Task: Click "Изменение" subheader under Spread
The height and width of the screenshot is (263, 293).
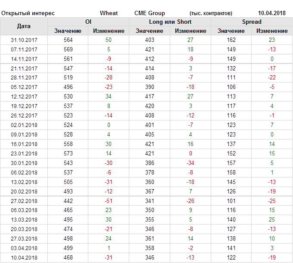Action: tap(272, 31)
